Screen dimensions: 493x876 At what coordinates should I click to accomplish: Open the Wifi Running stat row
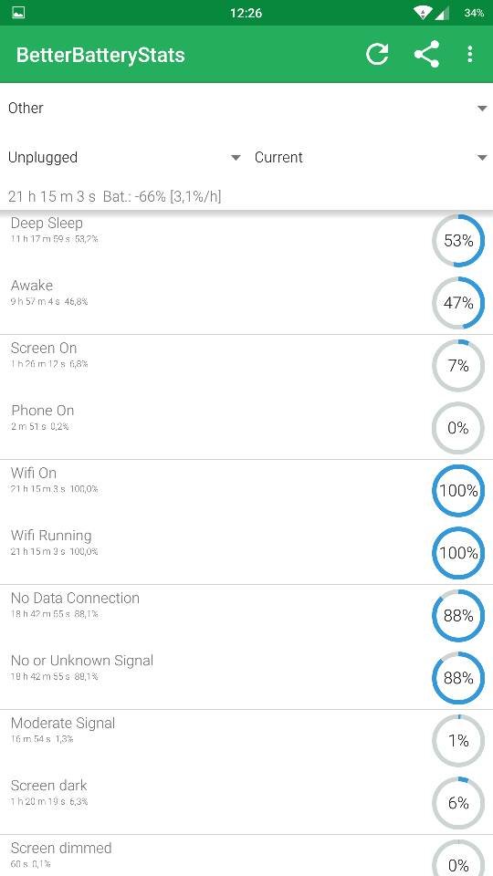[246, 554]
